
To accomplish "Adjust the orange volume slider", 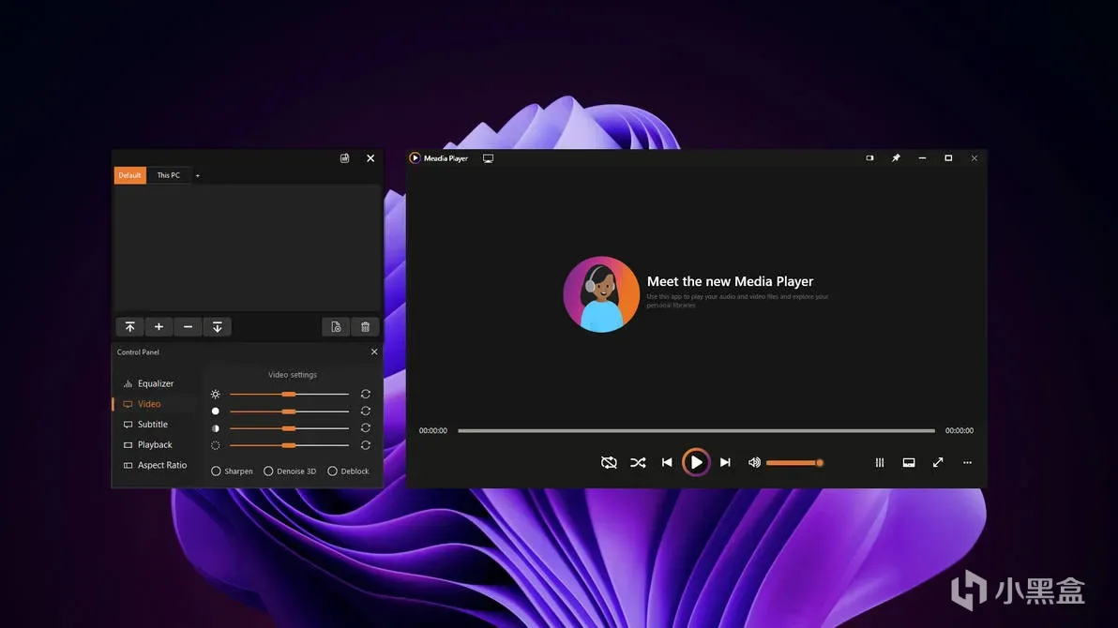I will pyautogui.click(x=795, y=463).
